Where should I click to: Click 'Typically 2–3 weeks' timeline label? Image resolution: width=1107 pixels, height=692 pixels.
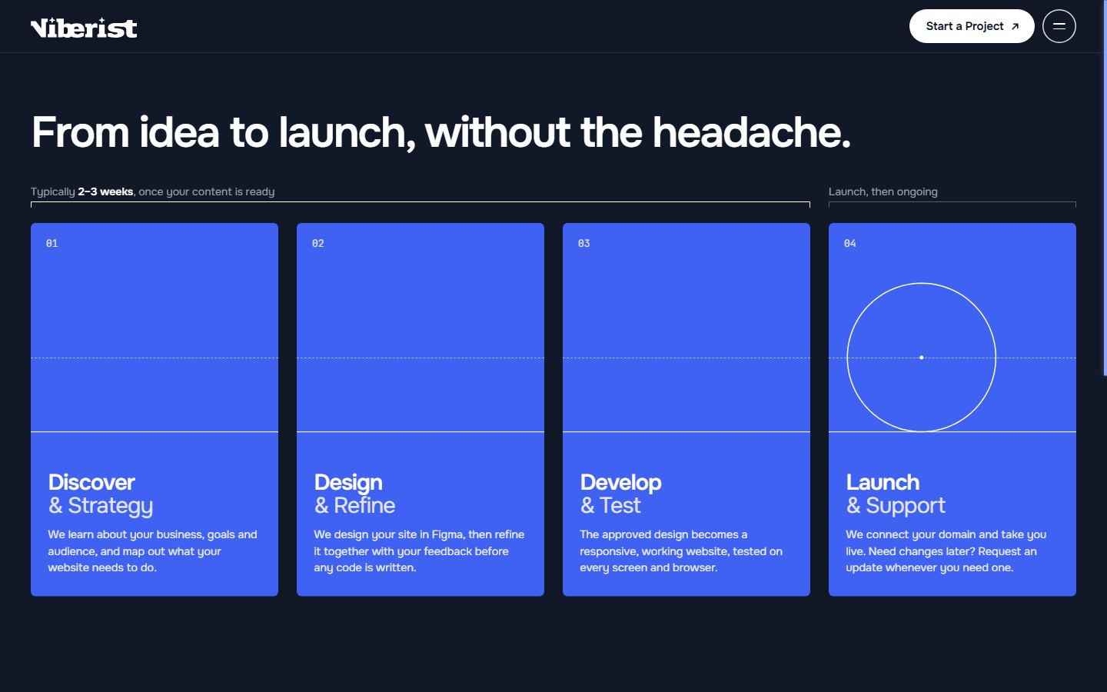point(152,191)
